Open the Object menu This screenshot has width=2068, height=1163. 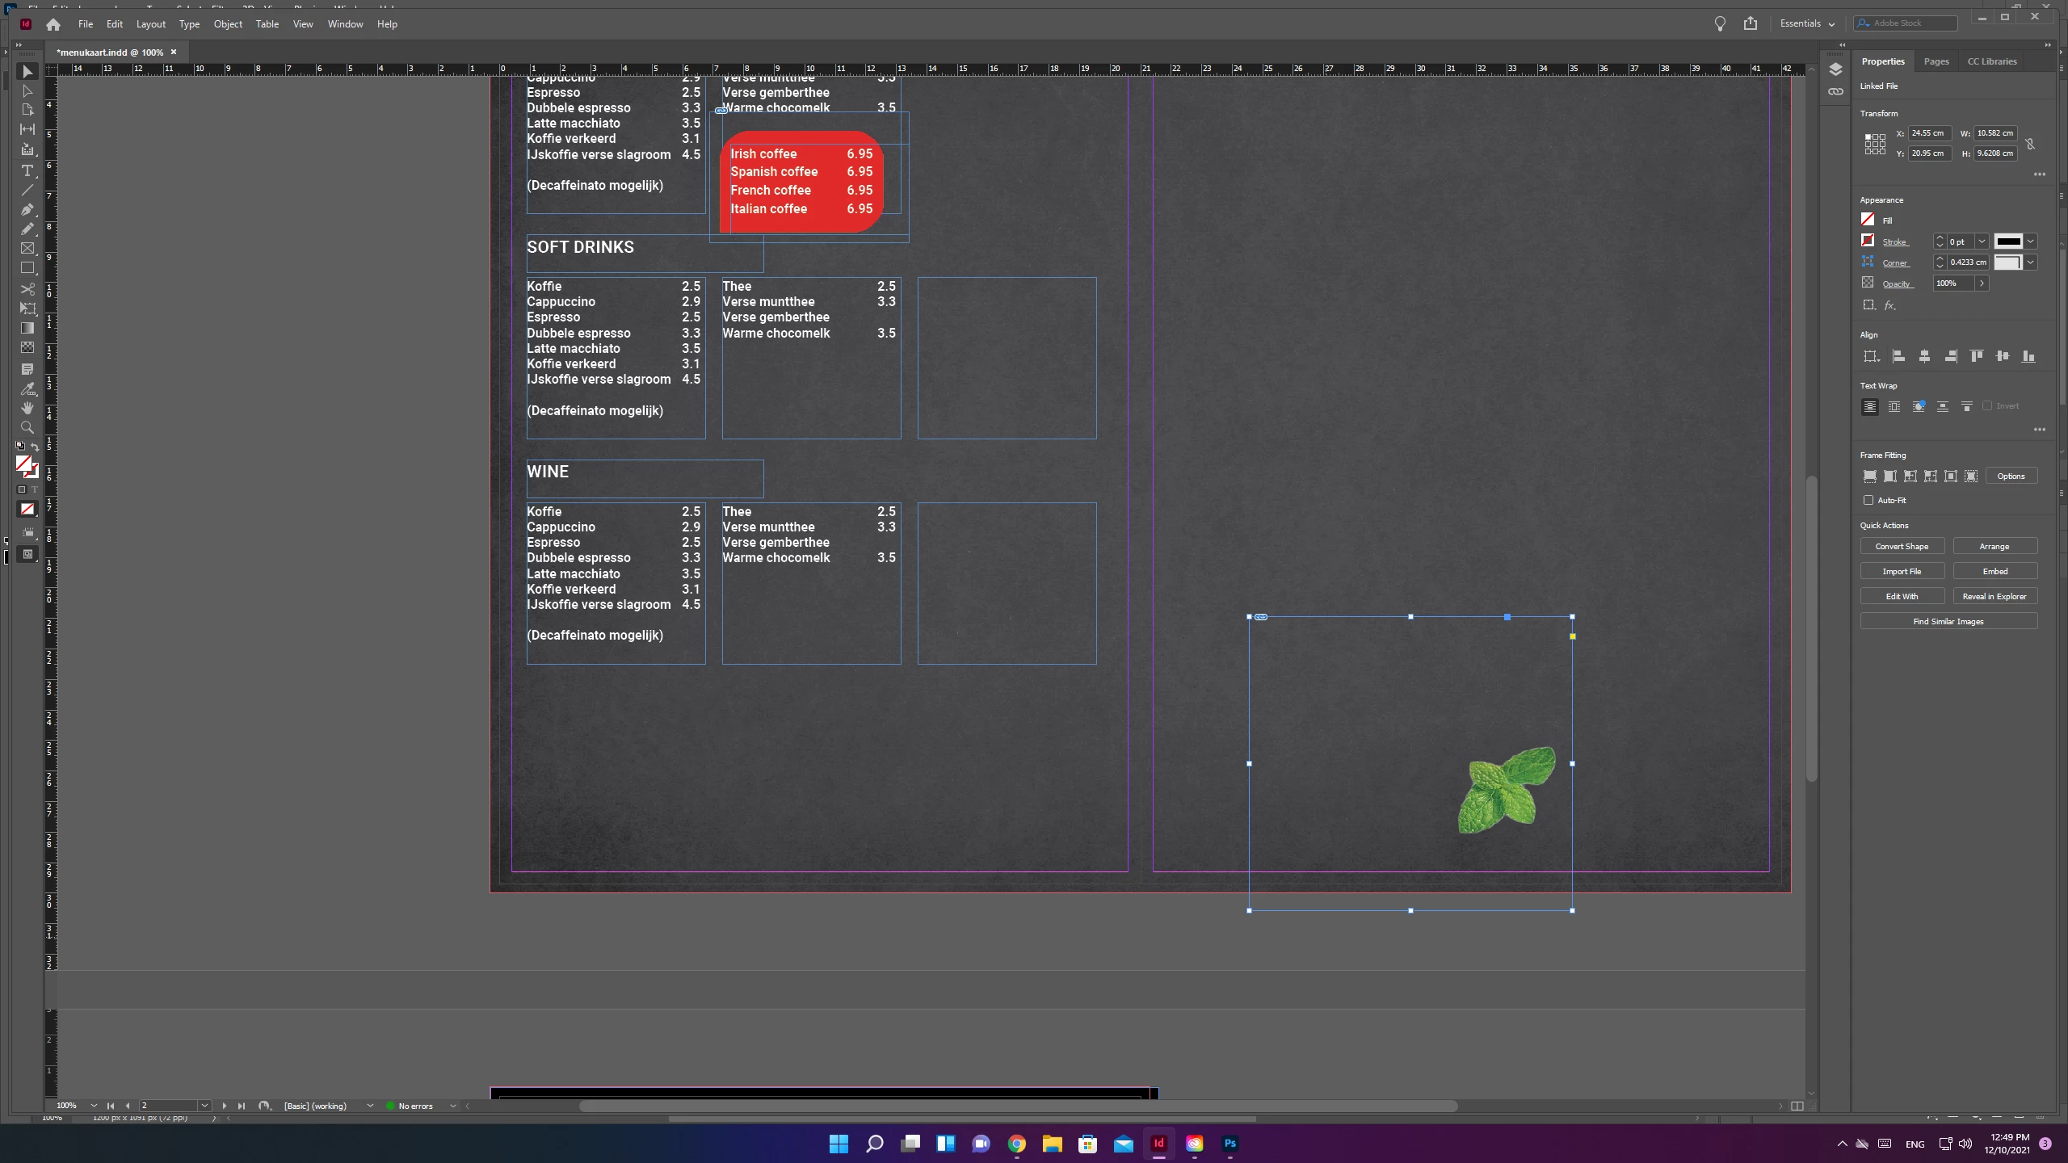[x=228, y=24]
